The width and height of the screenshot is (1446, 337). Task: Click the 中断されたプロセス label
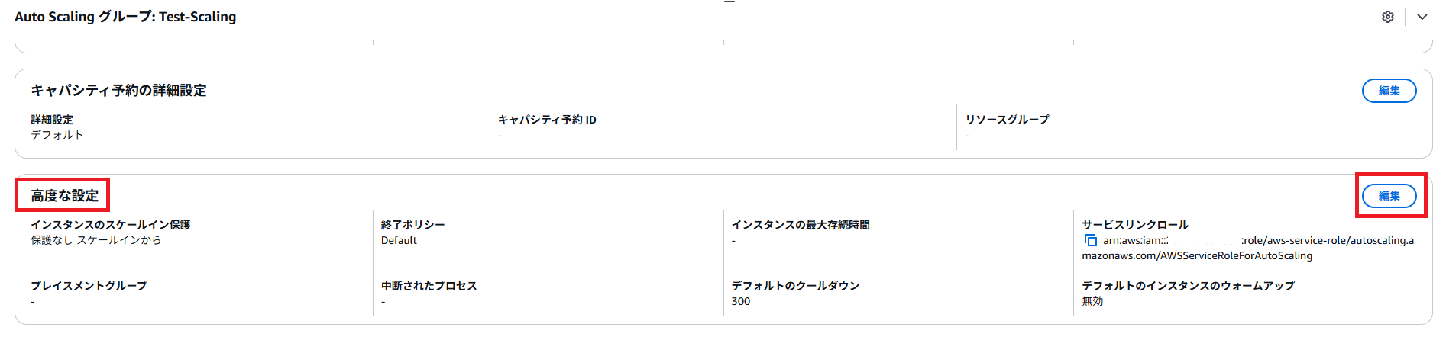pyautogui.click(x=429, y=286)
